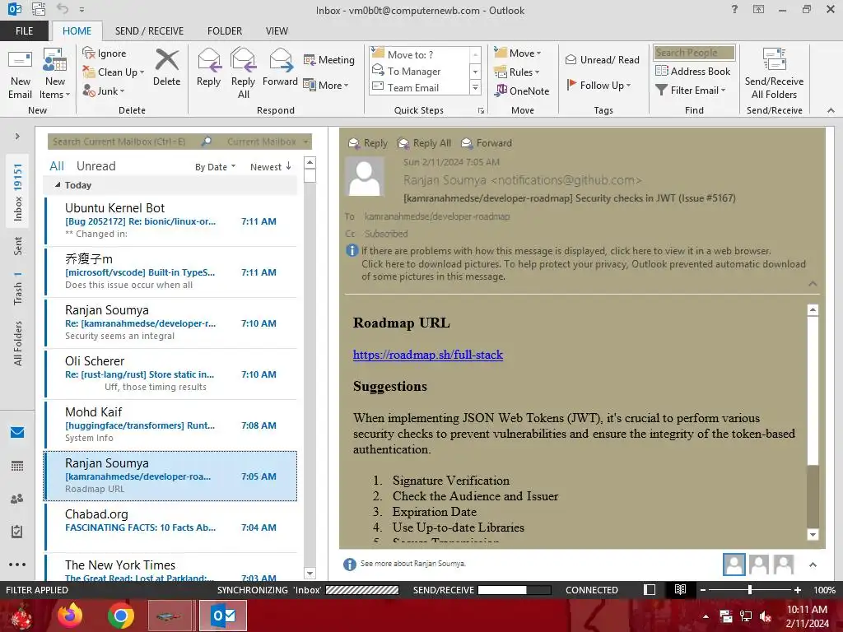
Task: Collapse the ribbon with the arrow
Action: 831,110
